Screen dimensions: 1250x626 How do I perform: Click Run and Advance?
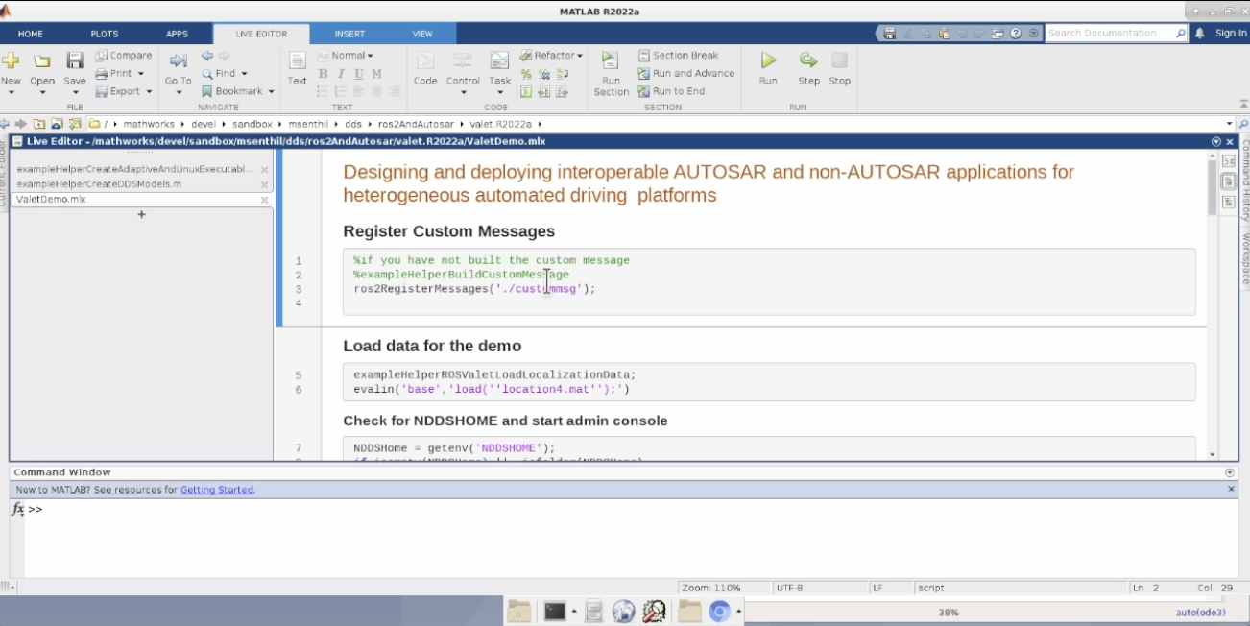686,74
